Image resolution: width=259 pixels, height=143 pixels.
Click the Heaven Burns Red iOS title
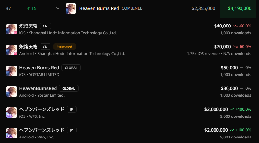tap(39, 68)
